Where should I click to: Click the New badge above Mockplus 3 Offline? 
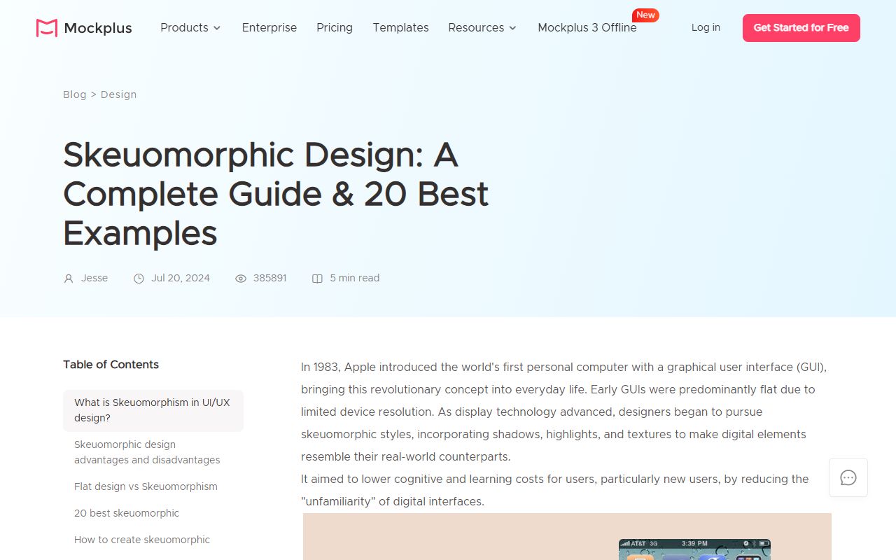645,15
